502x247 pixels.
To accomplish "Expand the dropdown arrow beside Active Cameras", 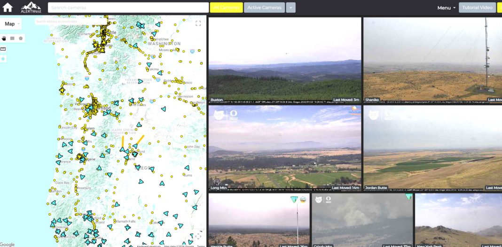I will tap(290, 8).
